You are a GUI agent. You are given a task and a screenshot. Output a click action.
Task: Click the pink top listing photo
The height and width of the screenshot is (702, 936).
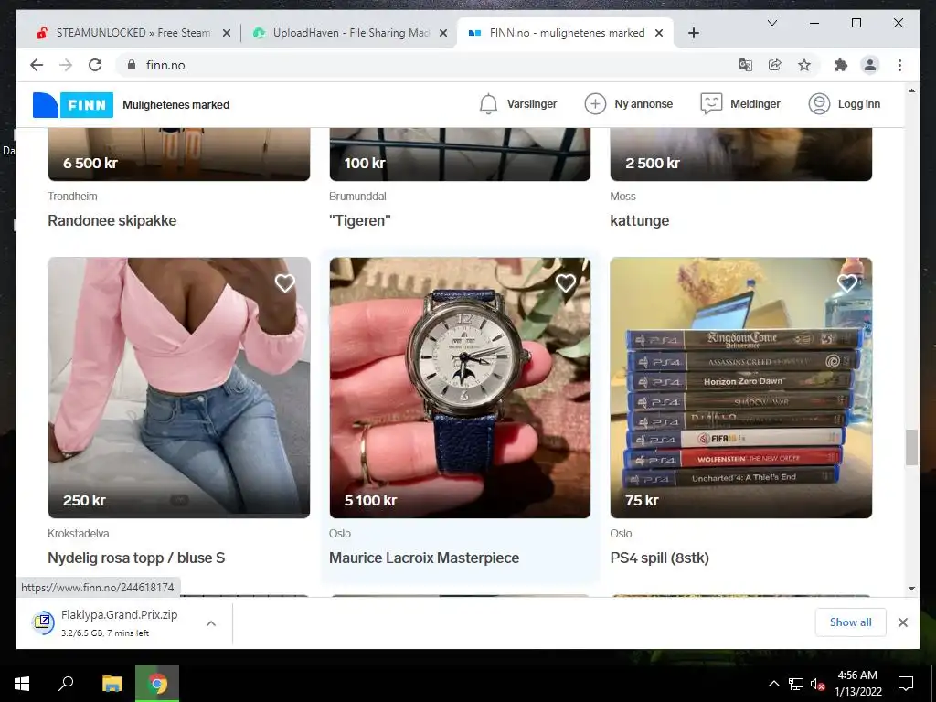(179, 388)
